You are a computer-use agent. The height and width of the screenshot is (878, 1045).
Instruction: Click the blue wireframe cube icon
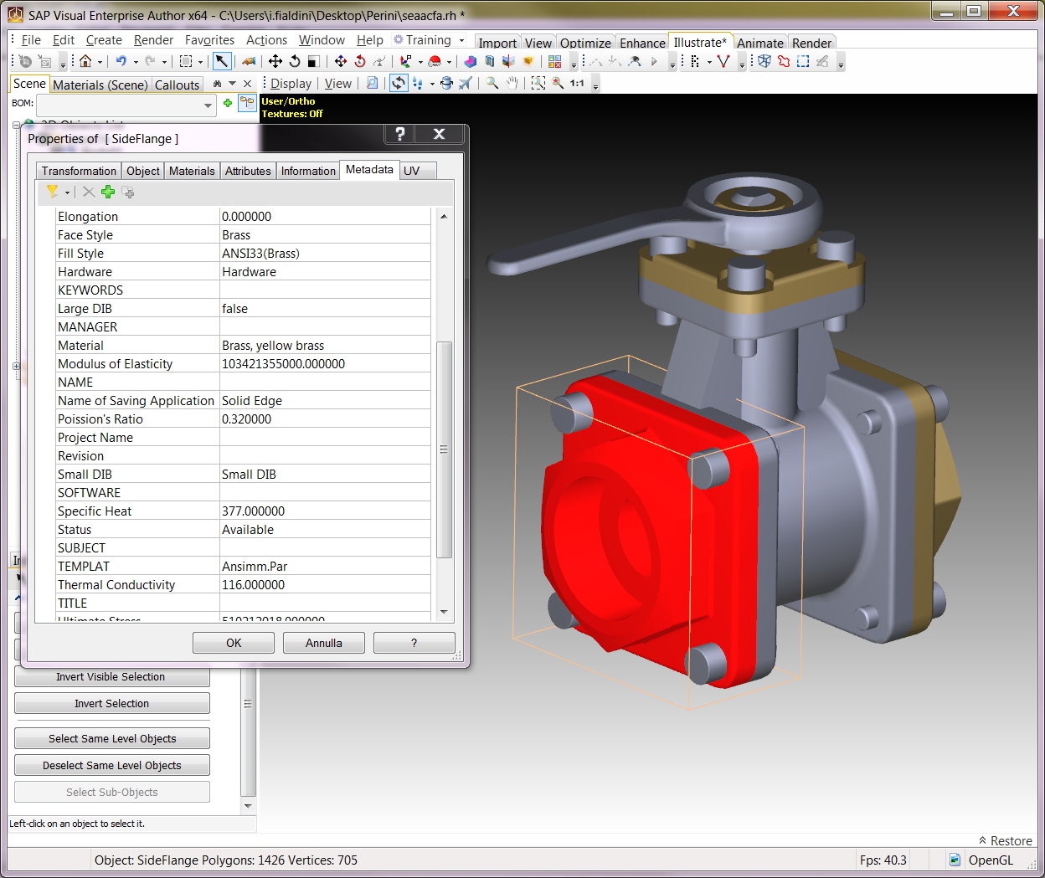pos(764,61)
